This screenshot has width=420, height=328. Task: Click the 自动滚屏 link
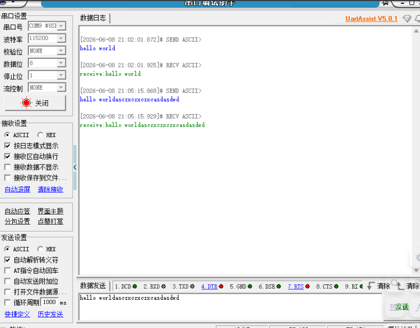(x=17, y=189)
